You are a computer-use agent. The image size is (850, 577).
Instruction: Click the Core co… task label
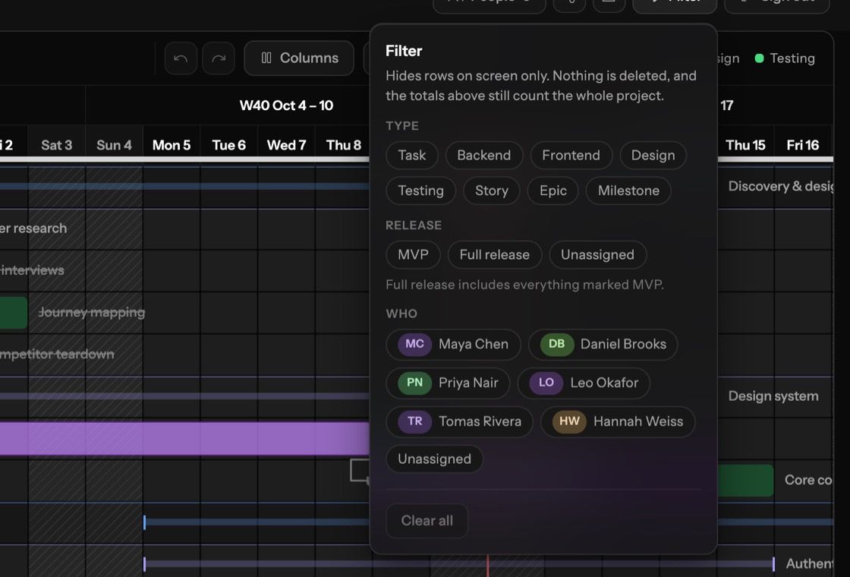[808, 480]
